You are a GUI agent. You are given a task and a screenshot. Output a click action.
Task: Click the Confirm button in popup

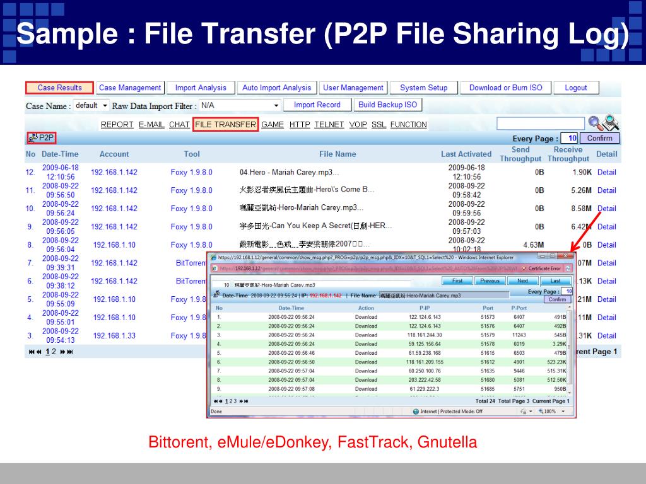pyautogui.click(x=557, y=299)
